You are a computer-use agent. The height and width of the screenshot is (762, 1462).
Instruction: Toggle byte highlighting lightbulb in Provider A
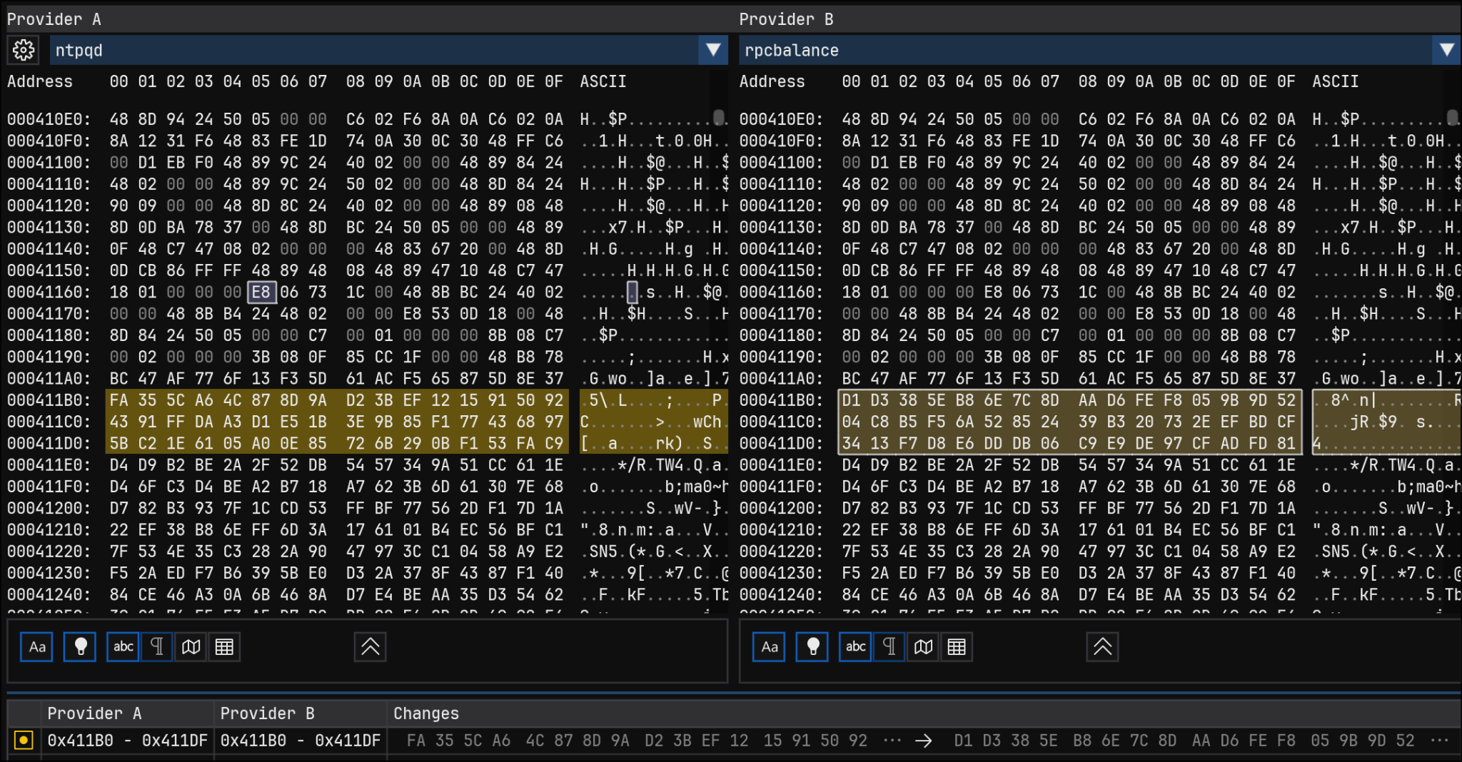coord(80,647)
